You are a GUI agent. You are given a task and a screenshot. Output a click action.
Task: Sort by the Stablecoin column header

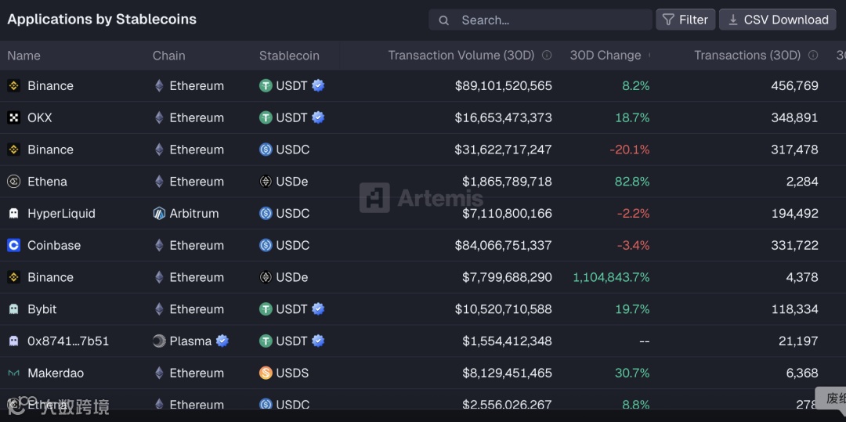point(289,56)
